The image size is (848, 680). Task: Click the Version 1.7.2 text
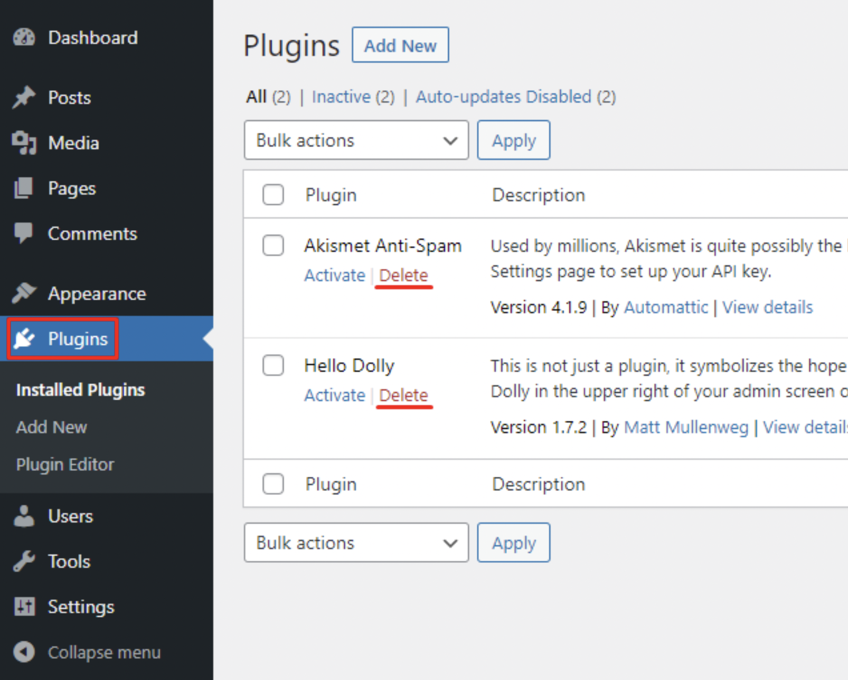click(539, 427)
